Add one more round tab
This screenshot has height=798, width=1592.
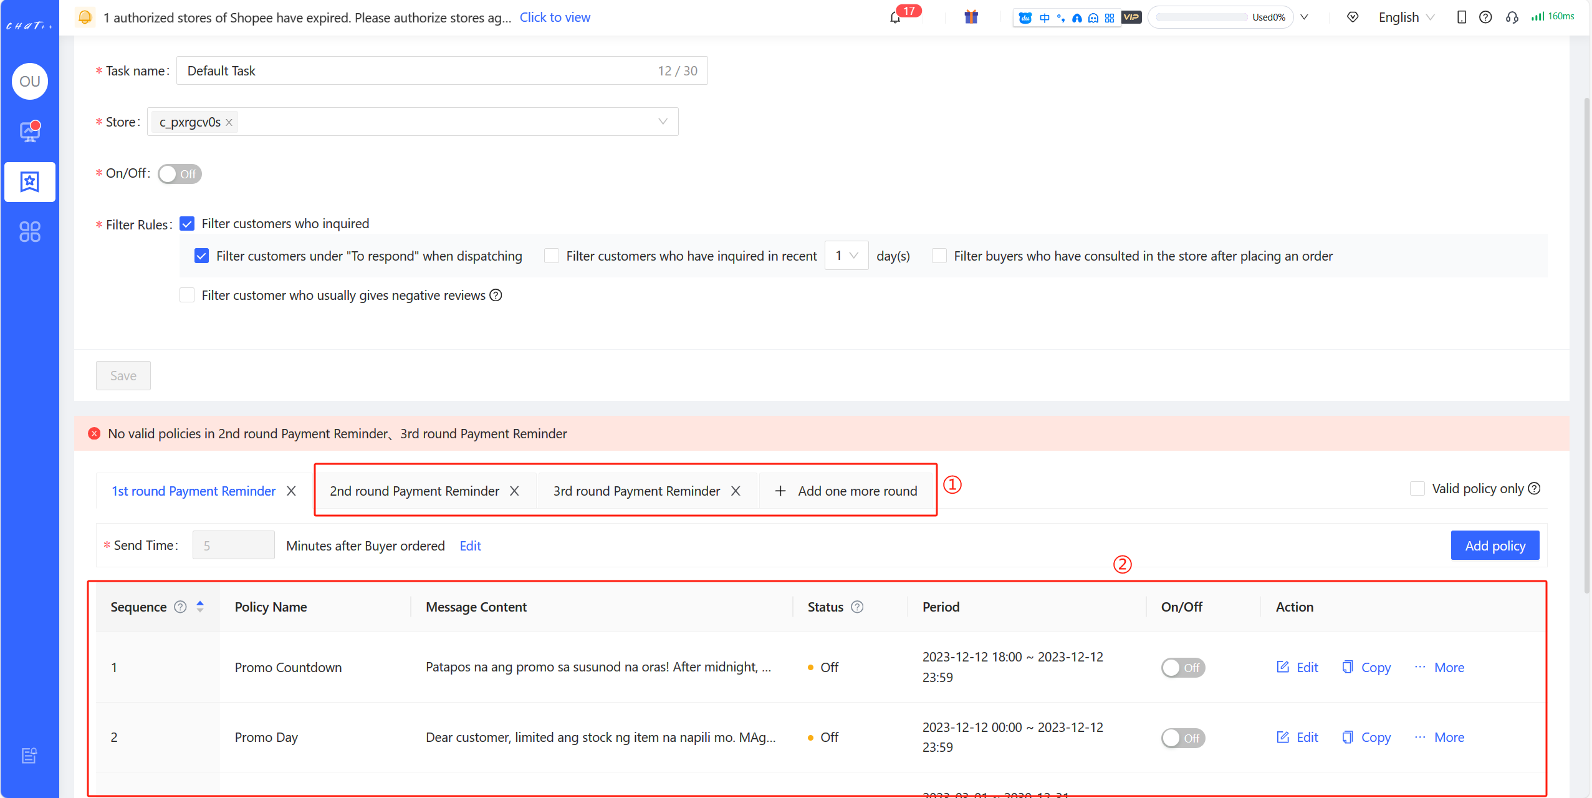(x=846, y=491)
